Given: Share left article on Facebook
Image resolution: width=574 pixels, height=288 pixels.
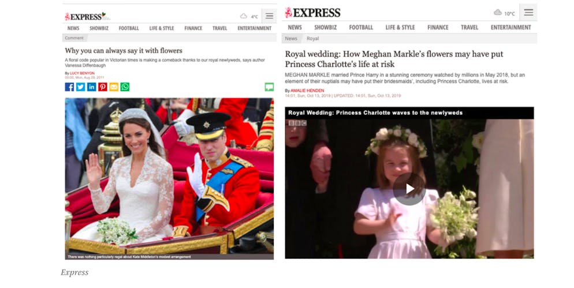Looking at the screenshot, I should [x=69, y=87].
